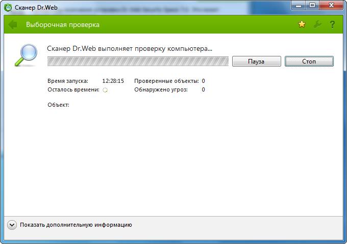This screenshot has width=347, height=244.
Task: Click the "Осталось времени:" label
Action: 73,89
